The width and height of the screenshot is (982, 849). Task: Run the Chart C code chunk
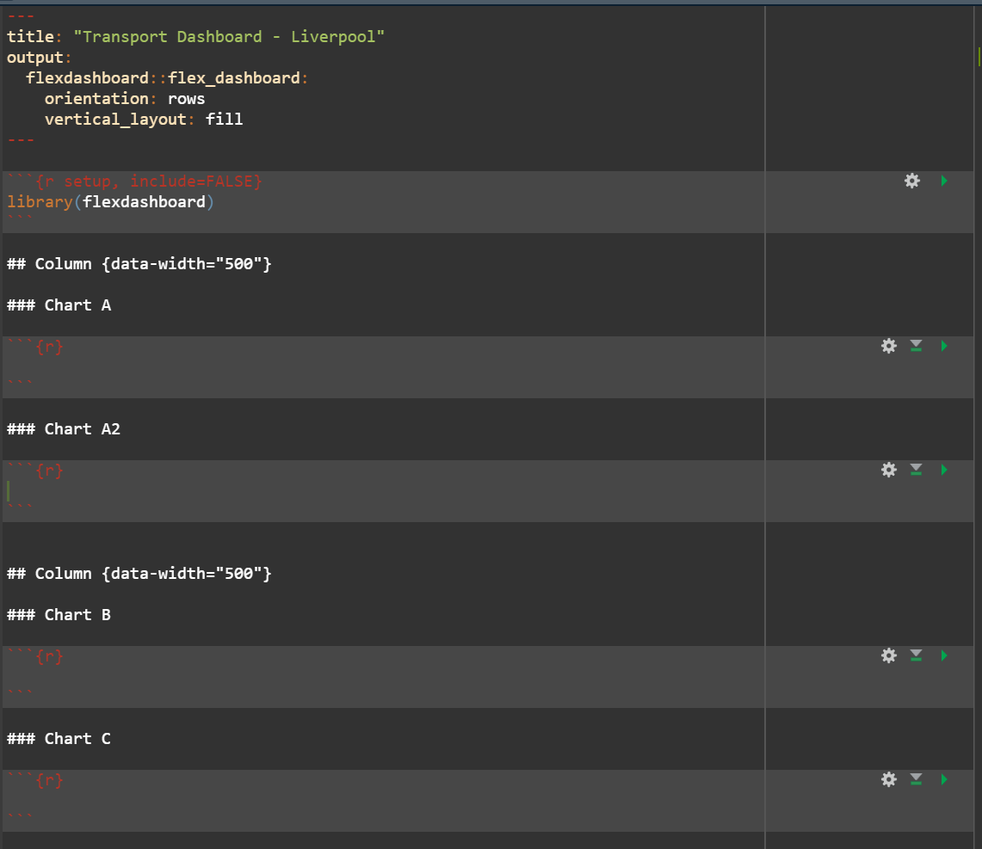(x=944, y=779)
